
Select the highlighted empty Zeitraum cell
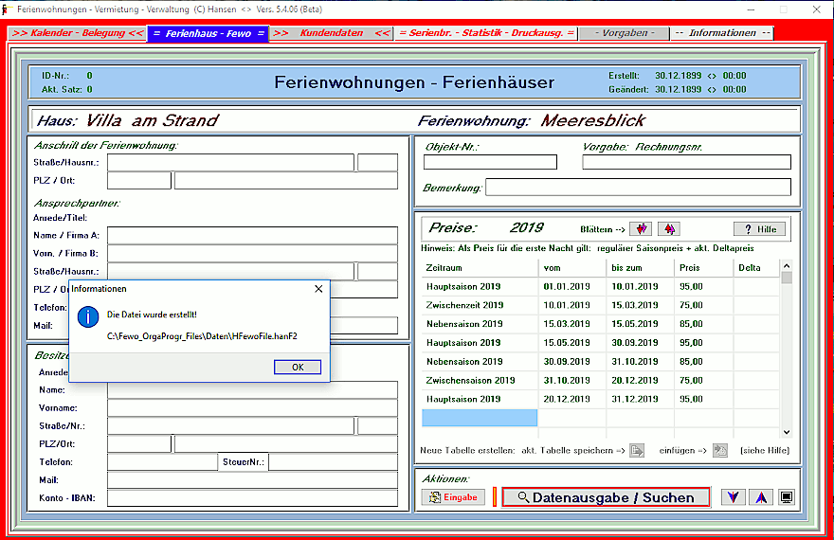479,418
